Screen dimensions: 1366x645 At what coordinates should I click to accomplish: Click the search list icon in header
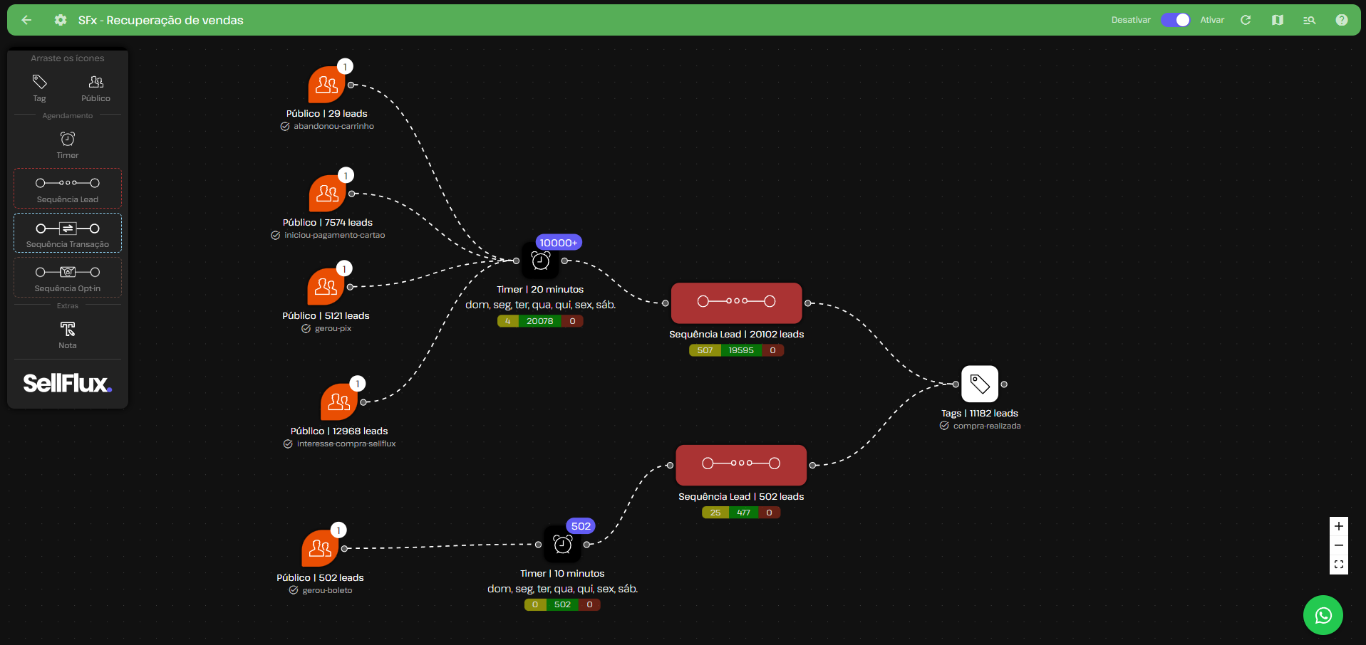pyautogui.click(x=1309, y=20)
